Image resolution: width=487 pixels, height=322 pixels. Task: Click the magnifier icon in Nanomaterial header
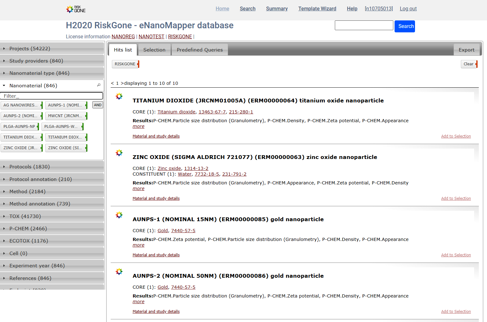[x=99, y=85]
